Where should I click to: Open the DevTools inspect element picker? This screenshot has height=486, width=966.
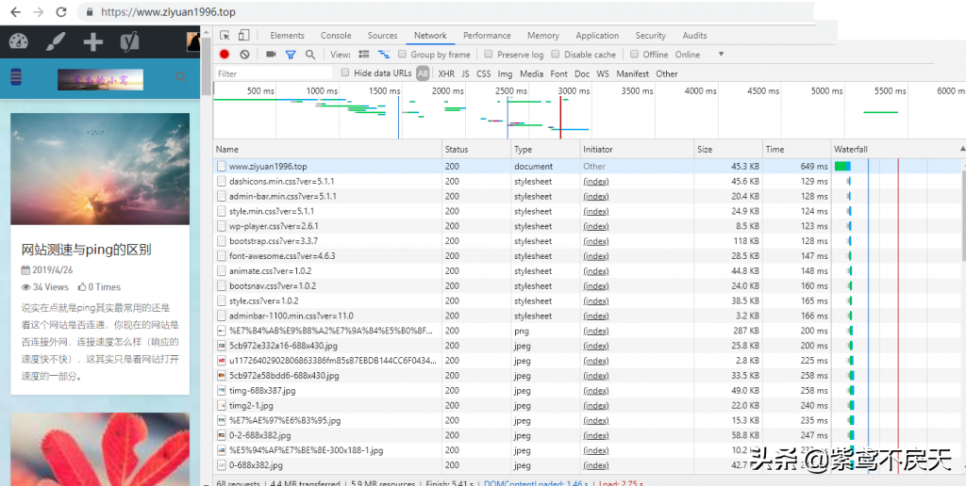(225, 36)
